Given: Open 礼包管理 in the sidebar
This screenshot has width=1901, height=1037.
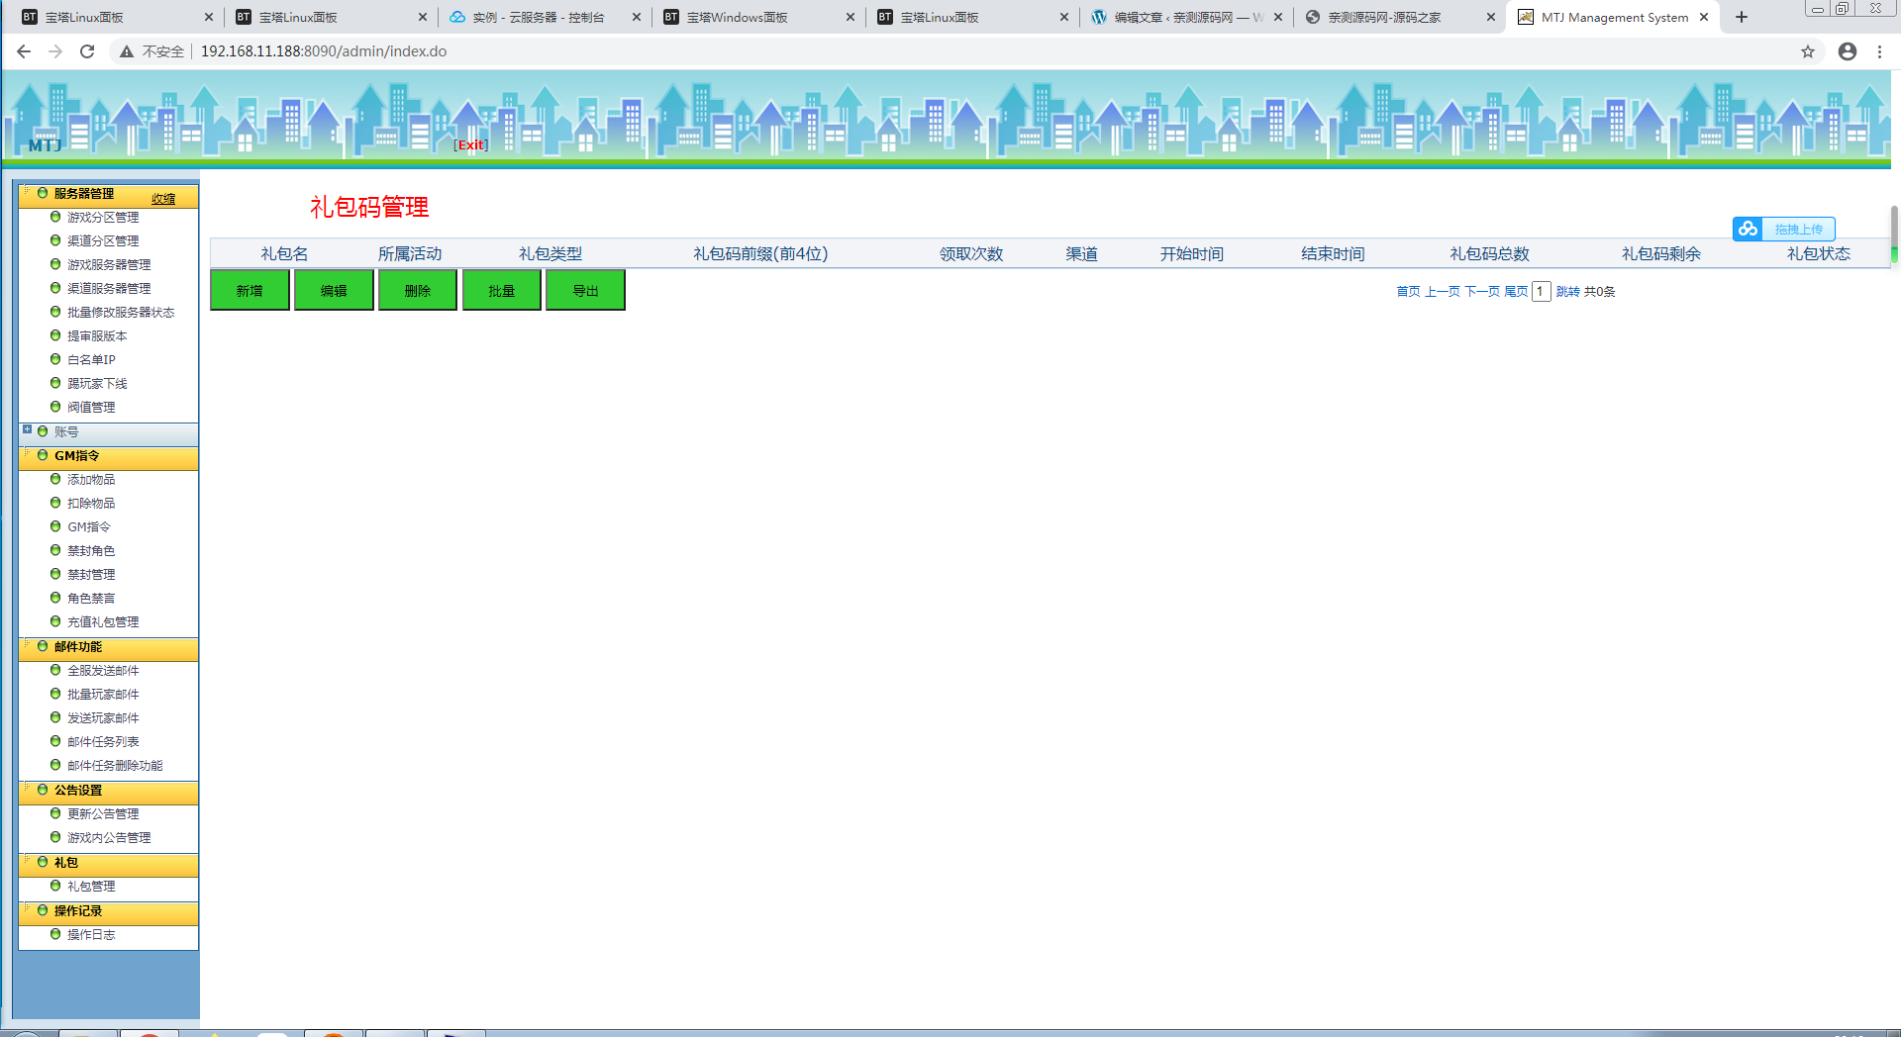Looking at the screenshot, I should pyautogui.click(x=91, y=887).
